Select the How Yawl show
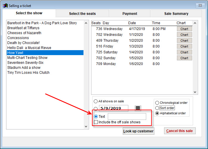Screen dimensions: 208x149 coord(45,53)
